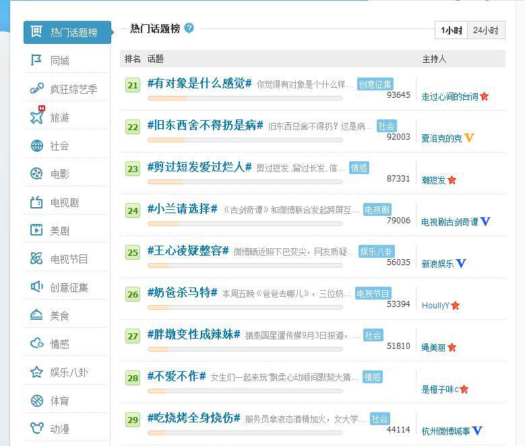Image resolution: width=525 pixels, height=446 pixels.
Task: Click the 主持人 column header
Action: pos(434,59)
